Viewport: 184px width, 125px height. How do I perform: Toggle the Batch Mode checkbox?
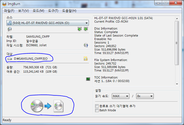pos(97,110)
